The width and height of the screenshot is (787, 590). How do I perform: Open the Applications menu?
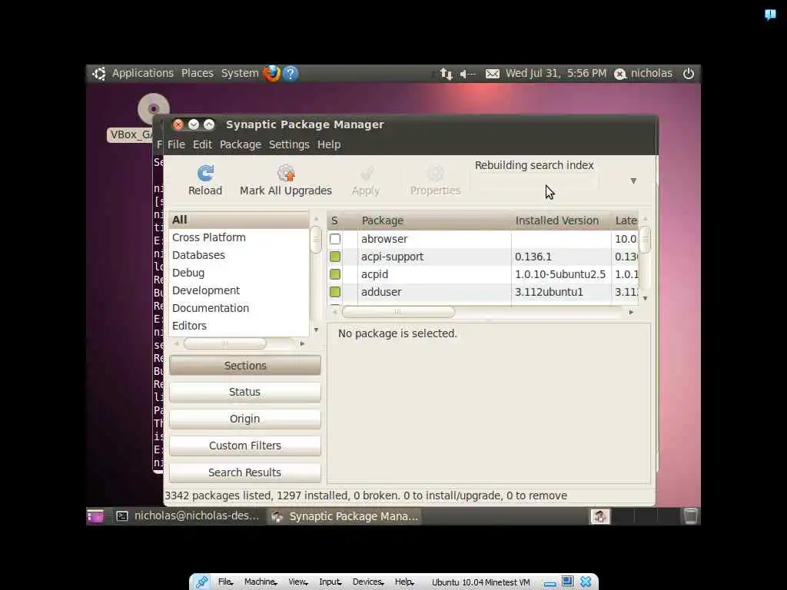coord(142,73)
